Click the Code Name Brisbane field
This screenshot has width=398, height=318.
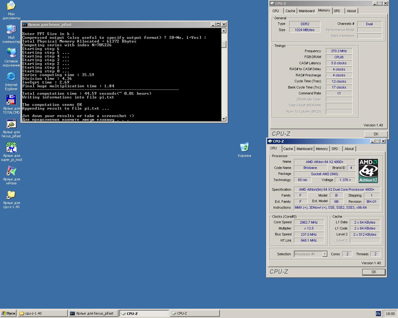click(x=310, y=168)
